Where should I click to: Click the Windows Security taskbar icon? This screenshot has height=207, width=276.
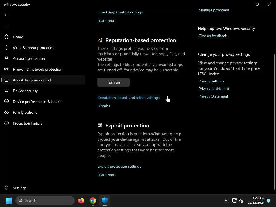tap(105, 201)
